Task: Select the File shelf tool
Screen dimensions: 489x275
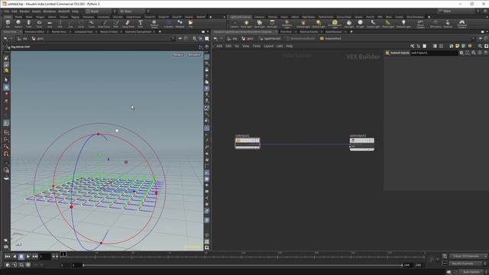Action: tap(190, 24)
